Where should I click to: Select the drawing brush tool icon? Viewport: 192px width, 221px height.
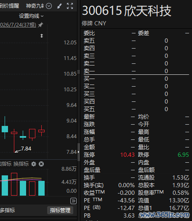59,6
